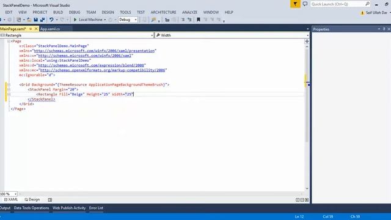Image resolution: width=391 pixels, height=220 pixels.
Task: Open the Web Publish Activity tab
Action: [69, 208]
